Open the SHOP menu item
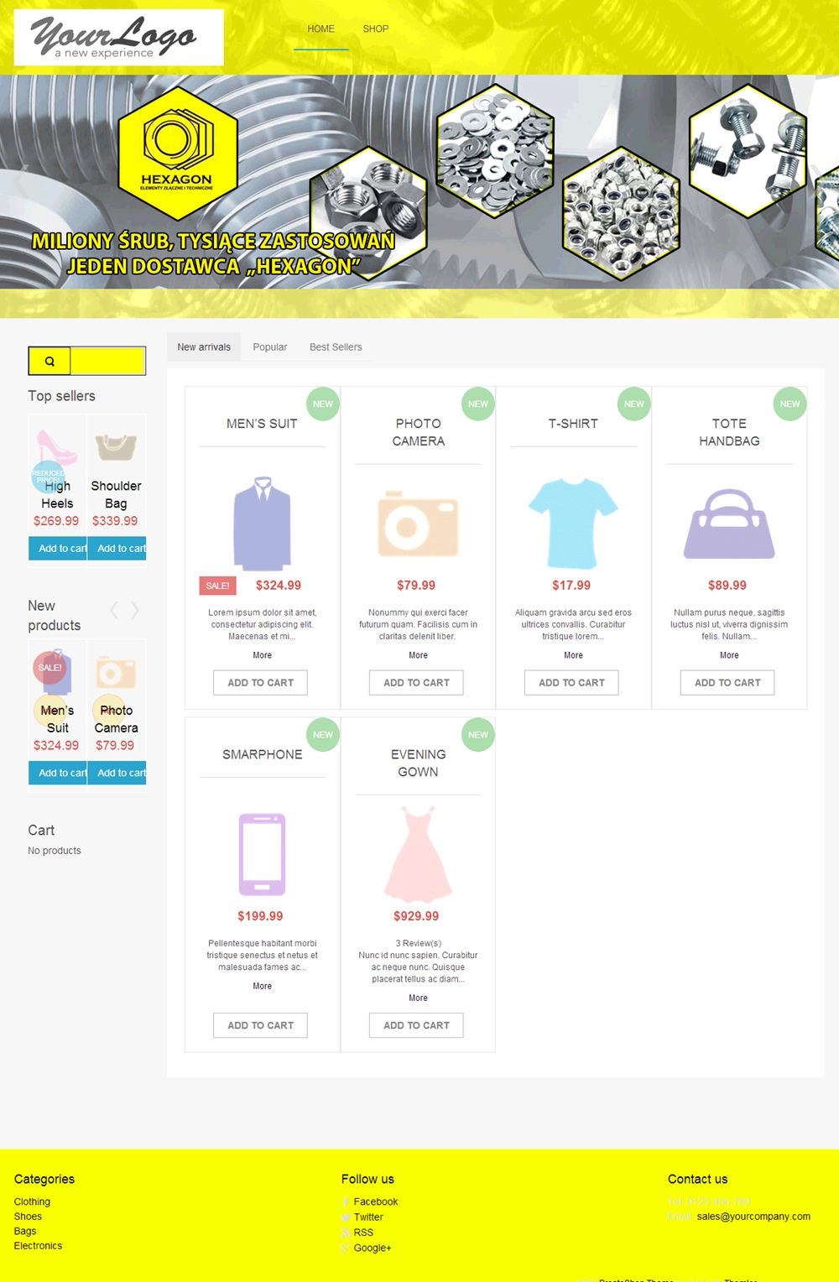 375,29
